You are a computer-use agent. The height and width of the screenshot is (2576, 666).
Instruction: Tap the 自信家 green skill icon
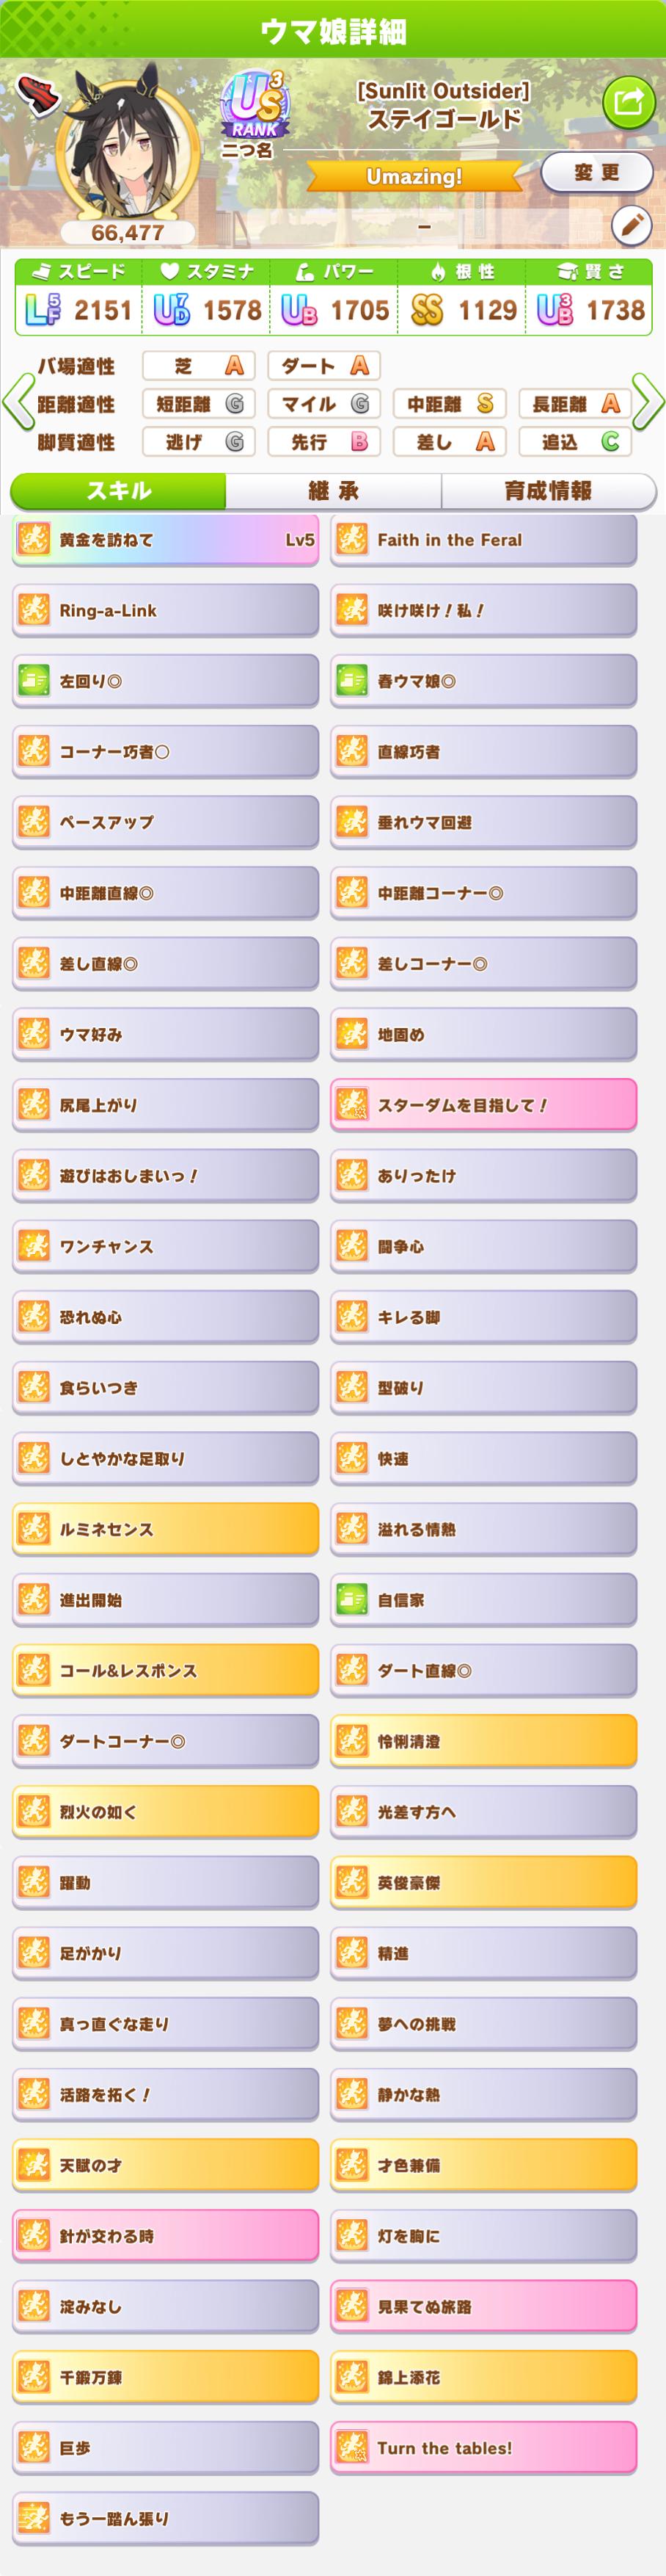[x=351, y=1600]
